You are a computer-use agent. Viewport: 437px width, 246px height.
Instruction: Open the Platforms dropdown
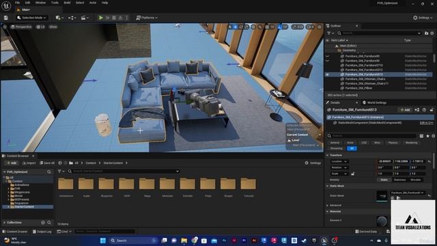[147, 18]
